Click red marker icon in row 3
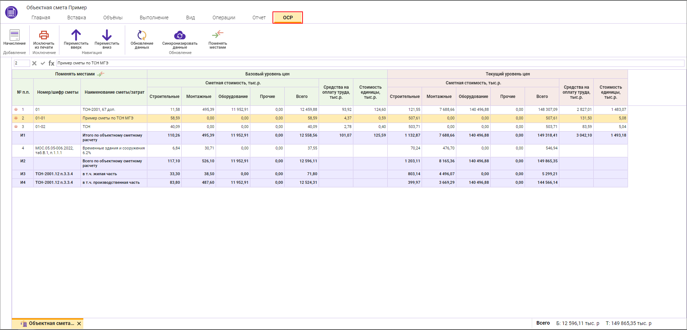Screen dimensions: 687x330 [x=16, y=127]
